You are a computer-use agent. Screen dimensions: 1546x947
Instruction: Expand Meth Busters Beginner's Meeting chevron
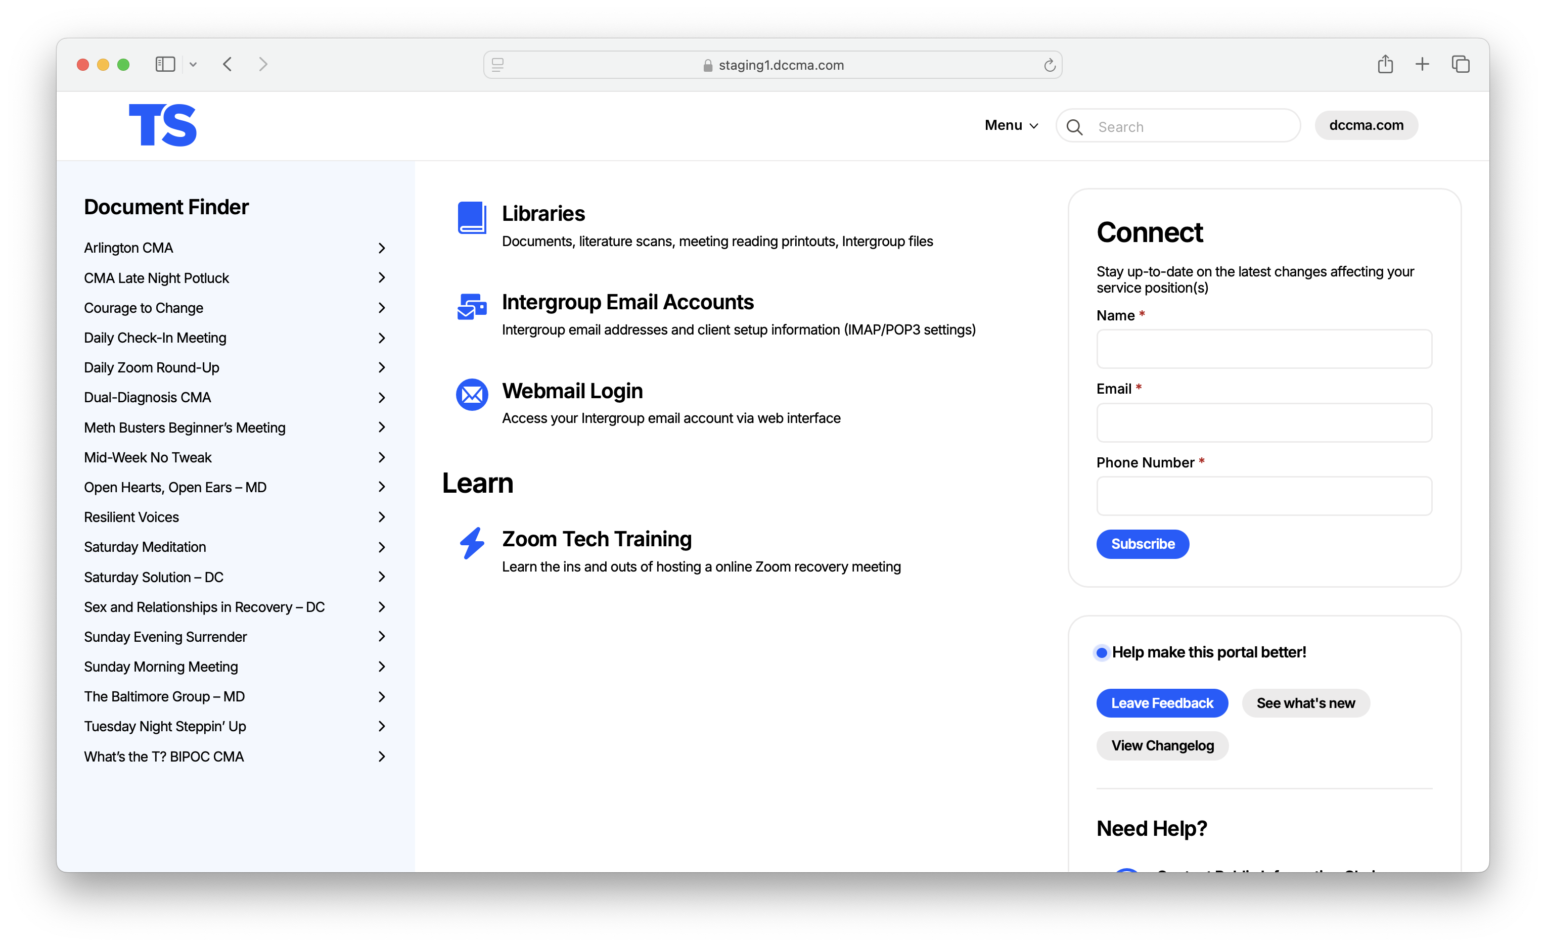coord(382,428)
